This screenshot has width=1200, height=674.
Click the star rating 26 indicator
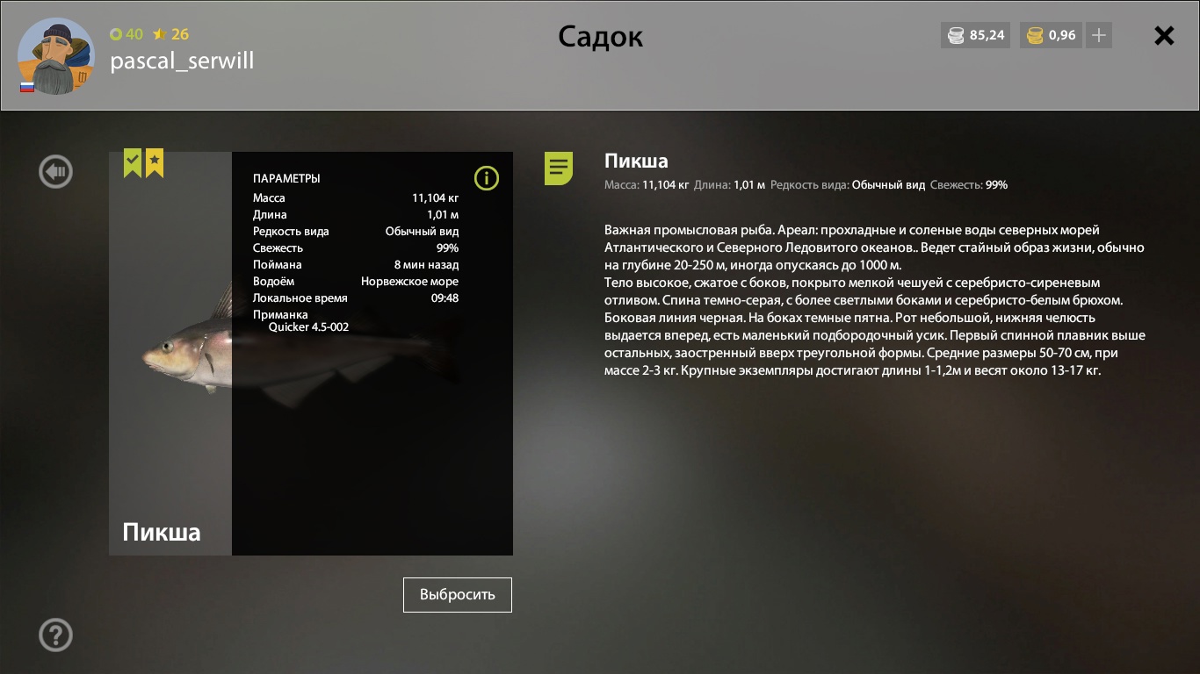point(170,34)
